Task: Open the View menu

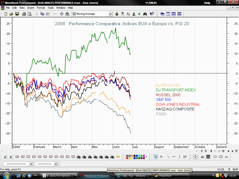Action: 22,8
